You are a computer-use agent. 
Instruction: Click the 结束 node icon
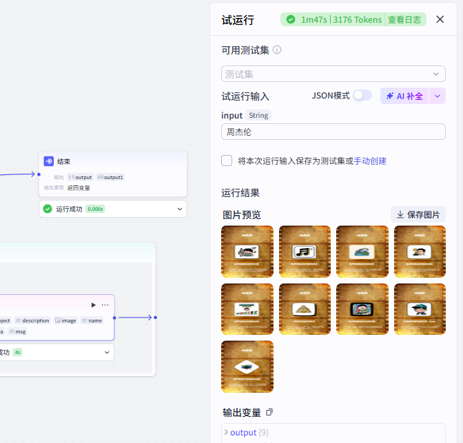click(x=49, y=161)
